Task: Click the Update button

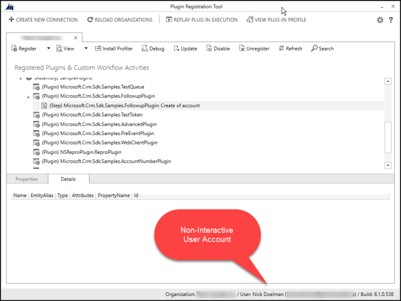Action: (x=186, y=48)
